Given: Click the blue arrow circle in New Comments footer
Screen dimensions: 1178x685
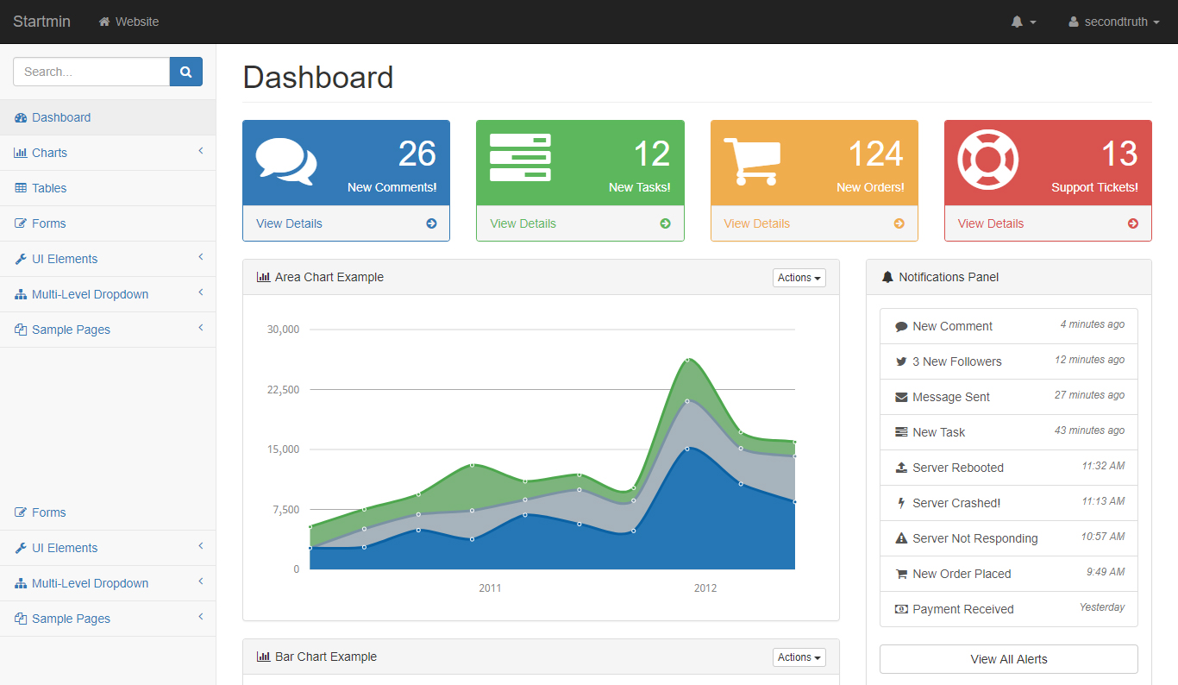Looking at the screenshot, I should [x=431, y=223].
